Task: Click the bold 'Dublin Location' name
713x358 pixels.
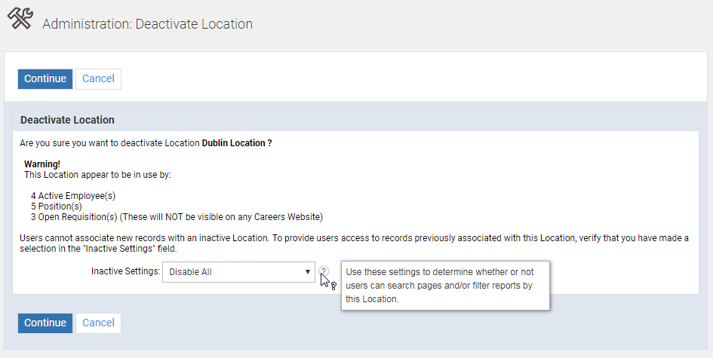Action: (x=233, y=142)
